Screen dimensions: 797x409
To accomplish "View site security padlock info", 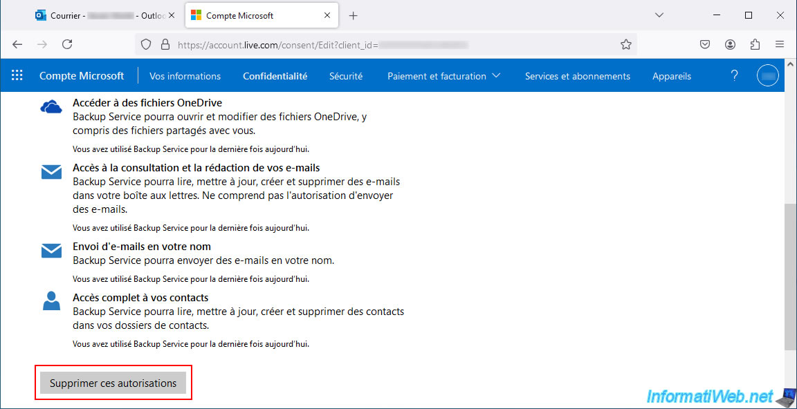I will [x=165, y=45].
